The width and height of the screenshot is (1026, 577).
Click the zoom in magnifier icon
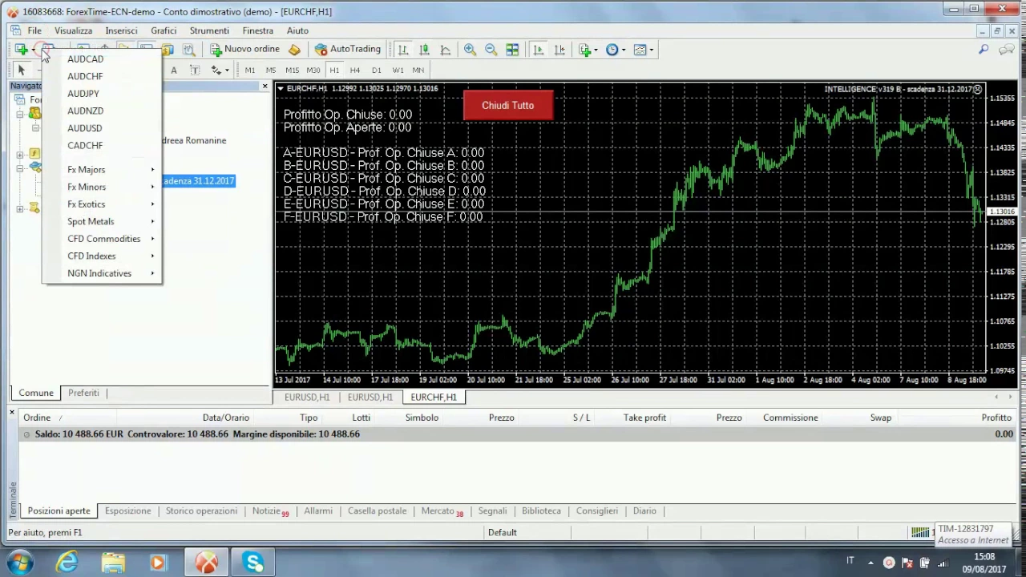470,50
